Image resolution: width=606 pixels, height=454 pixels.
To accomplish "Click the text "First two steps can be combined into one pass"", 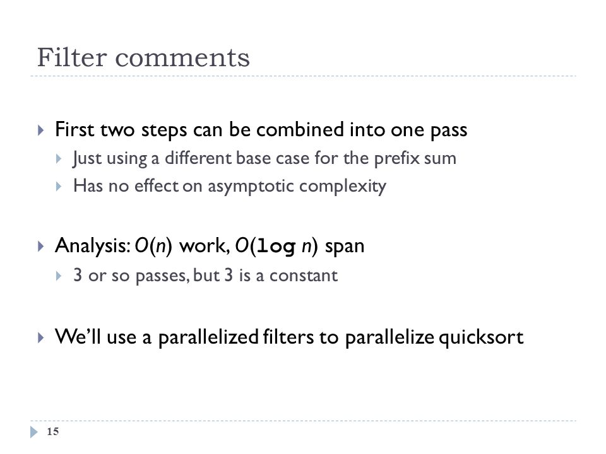I will point(261,130).
